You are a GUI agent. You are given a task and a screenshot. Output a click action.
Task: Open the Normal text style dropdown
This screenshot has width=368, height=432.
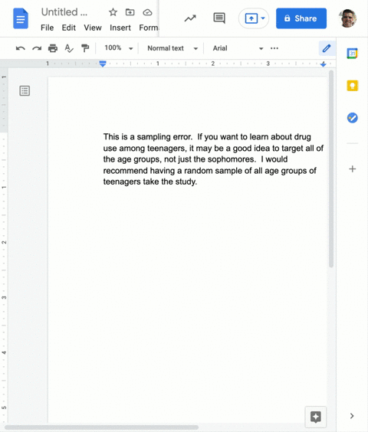coord(172,48)
